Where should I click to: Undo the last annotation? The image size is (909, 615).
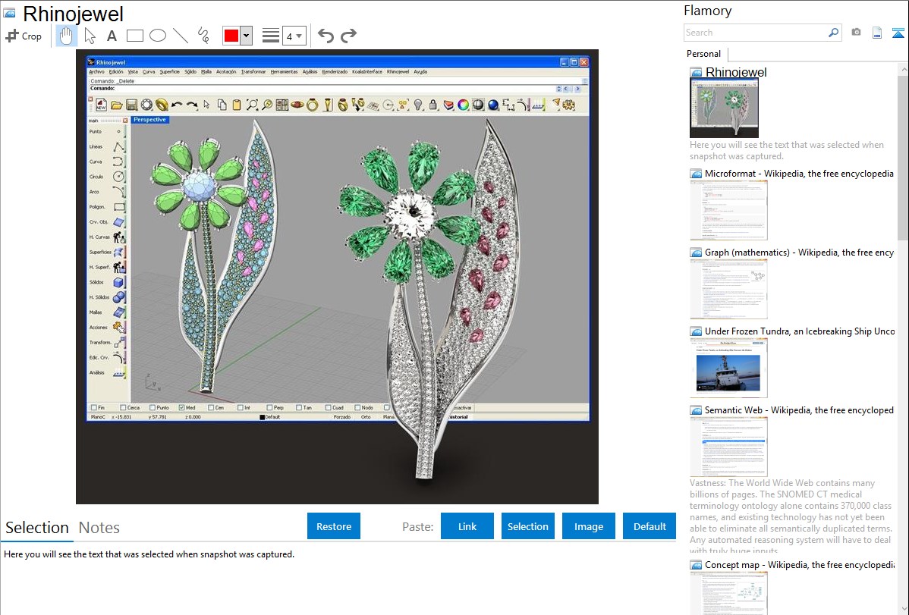click(326, 36)
